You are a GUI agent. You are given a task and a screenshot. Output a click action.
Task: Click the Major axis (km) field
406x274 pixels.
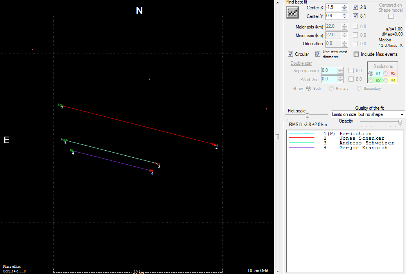tap(334, 27)
